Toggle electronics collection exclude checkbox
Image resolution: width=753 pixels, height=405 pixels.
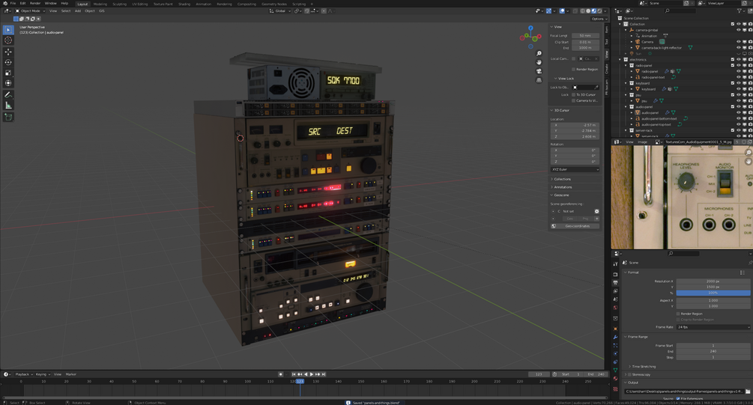click(733, 59)
